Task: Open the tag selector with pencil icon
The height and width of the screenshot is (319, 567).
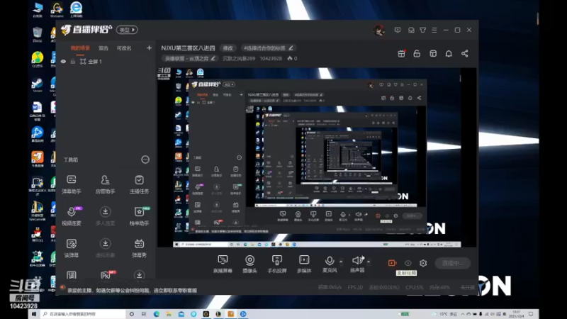Action: pos(269,47)
